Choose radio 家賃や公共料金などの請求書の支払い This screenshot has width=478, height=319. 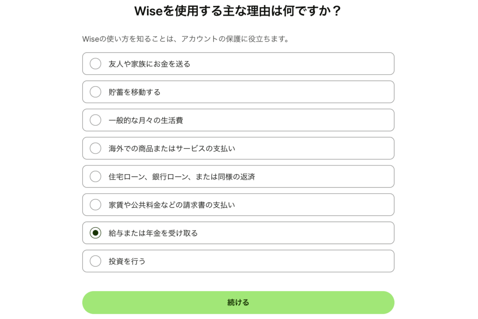[95, 204]
